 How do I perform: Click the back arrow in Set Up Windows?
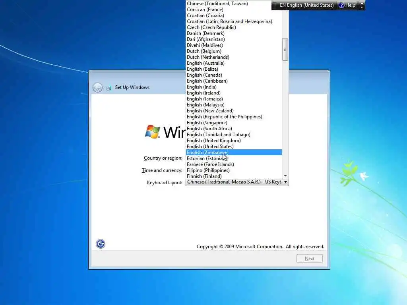click(x=98, y=87)
